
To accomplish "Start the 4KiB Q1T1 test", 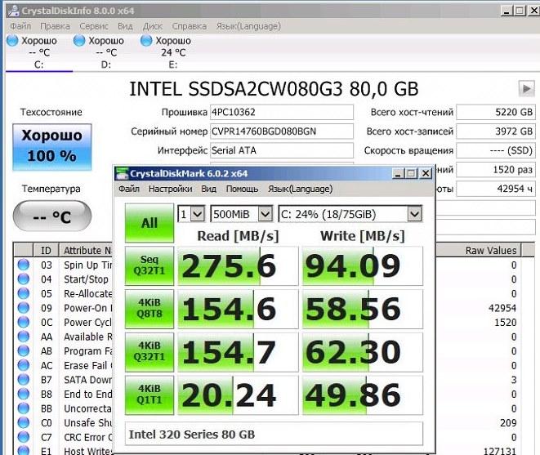I will 150,395.
